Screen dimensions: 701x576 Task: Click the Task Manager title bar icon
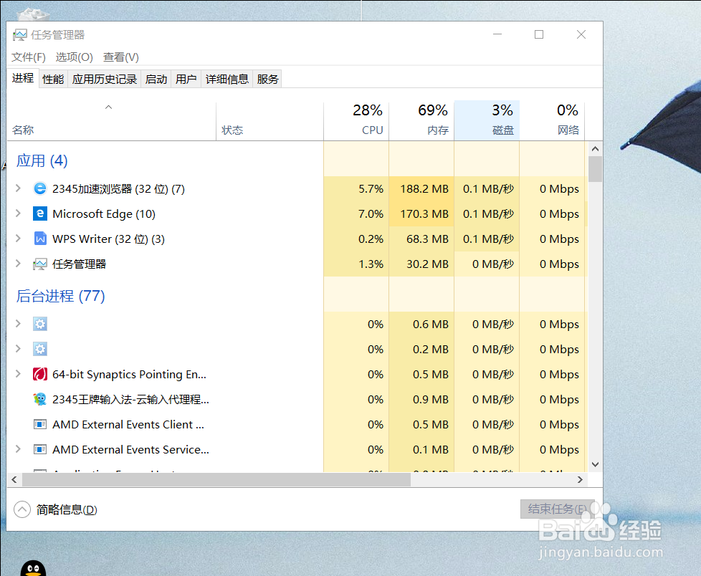[x=19, y=35]
